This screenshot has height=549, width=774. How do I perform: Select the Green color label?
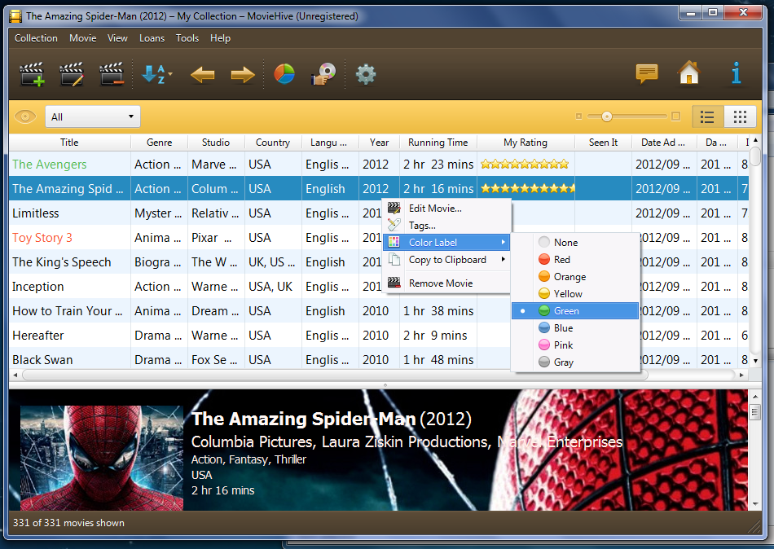575,311
